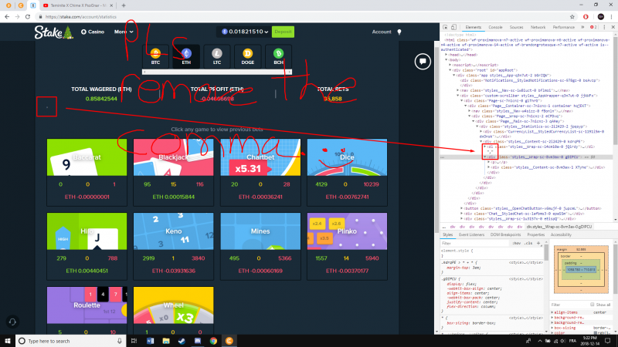This screenshot has height=347, width=618.
Task: Open Word from the taskbar
Action: [x=150, y=341]
